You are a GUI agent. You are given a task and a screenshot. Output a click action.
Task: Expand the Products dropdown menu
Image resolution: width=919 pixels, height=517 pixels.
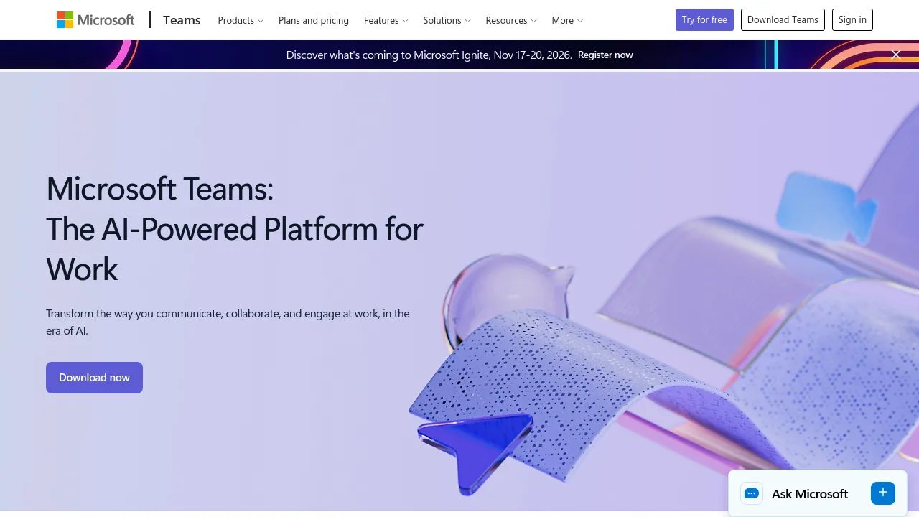pos(241,20)
